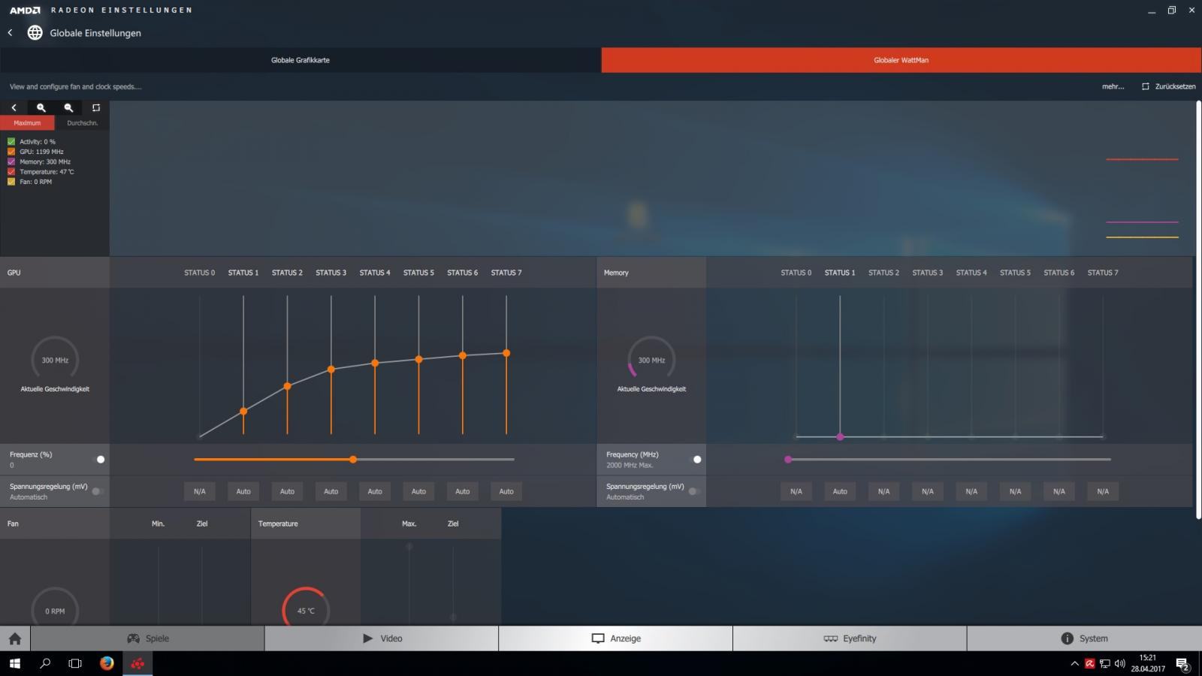The width and height of the screenshot is (1202, 676).
Task: Show hidden system tray icons
Action: pos(1074,663)
